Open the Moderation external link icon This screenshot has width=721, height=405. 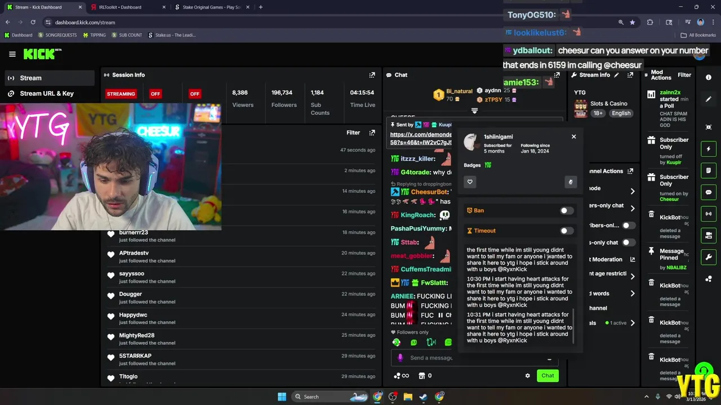tap(633, 259)
